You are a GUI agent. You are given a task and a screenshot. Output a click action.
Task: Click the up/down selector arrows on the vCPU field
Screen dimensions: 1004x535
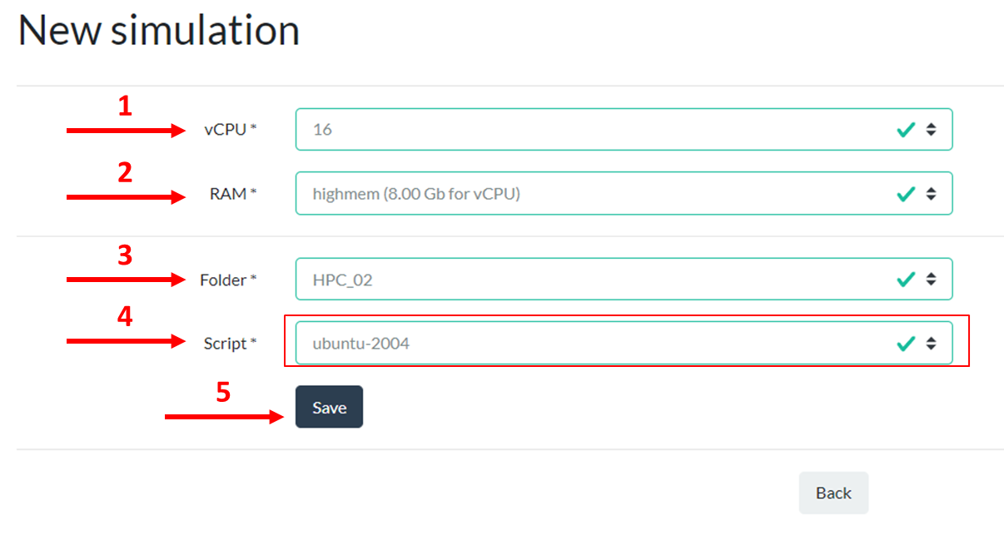(932, 129)
